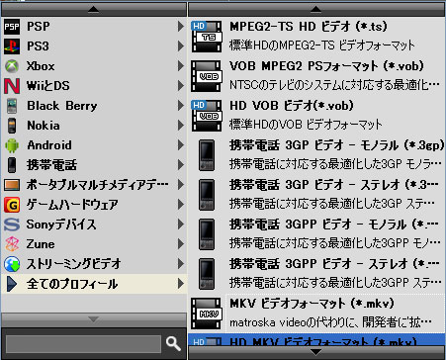Image resolution: width=446 pixels, height=360 pixels.
Task: Click the 全てのプロフィール play triangle icon
Action: 12,284
